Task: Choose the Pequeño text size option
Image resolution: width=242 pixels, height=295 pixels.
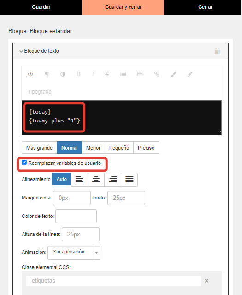Action: 119,148
